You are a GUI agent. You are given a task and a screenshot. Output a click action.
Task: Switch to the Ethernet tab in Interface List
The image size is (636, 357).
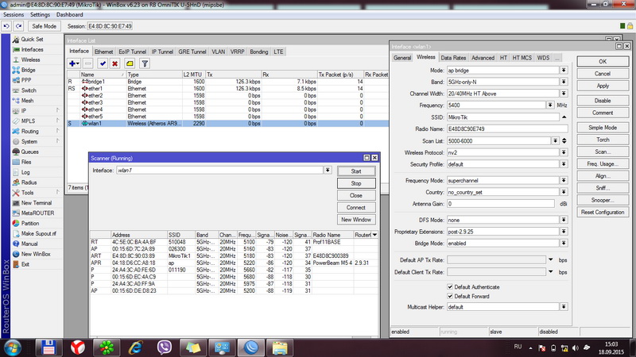(104, 52)
